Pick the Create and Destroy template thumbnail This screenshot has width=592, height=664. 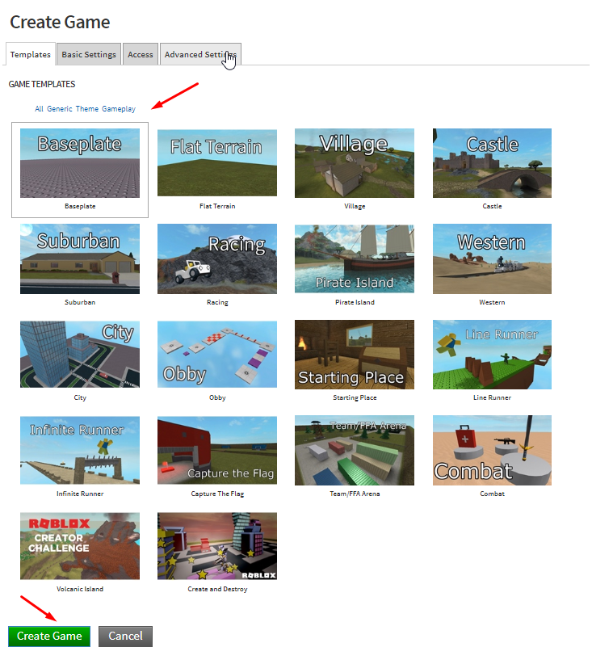217,546
